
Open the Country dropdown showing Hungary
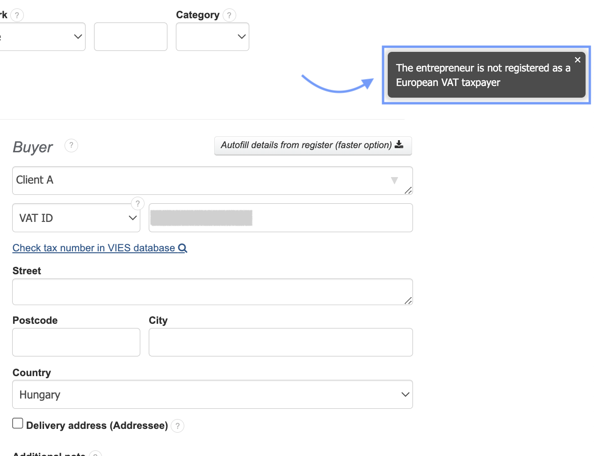[x=212, y=395]
